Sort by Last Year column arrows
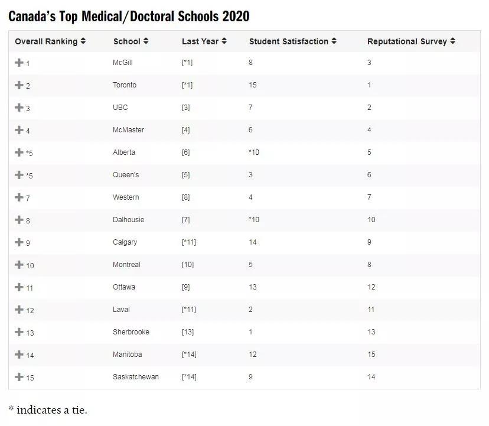This screenshot has width=489, height=426. [x=224, y=41]
